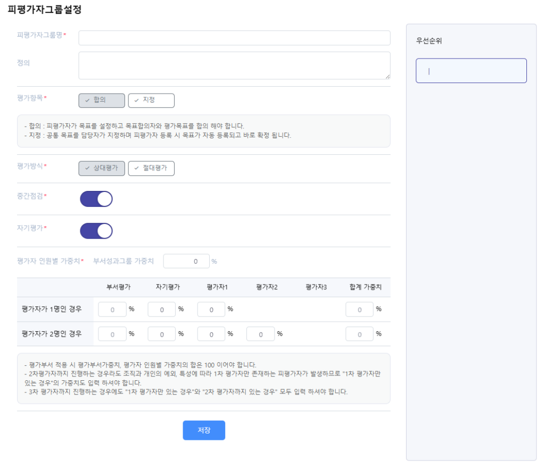Viewport: 545px width, 468px height.
Task: Click 평가자1 field for 평가자가 1명인 경우
Action: 211,310
